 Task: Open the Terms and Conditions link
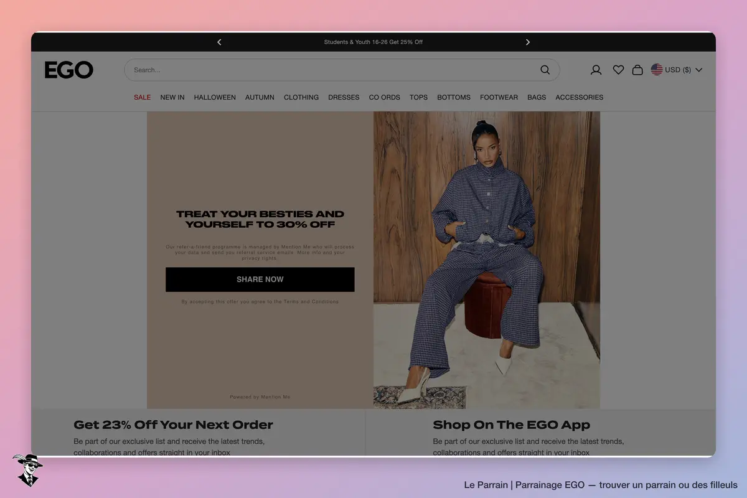point(311,302)
